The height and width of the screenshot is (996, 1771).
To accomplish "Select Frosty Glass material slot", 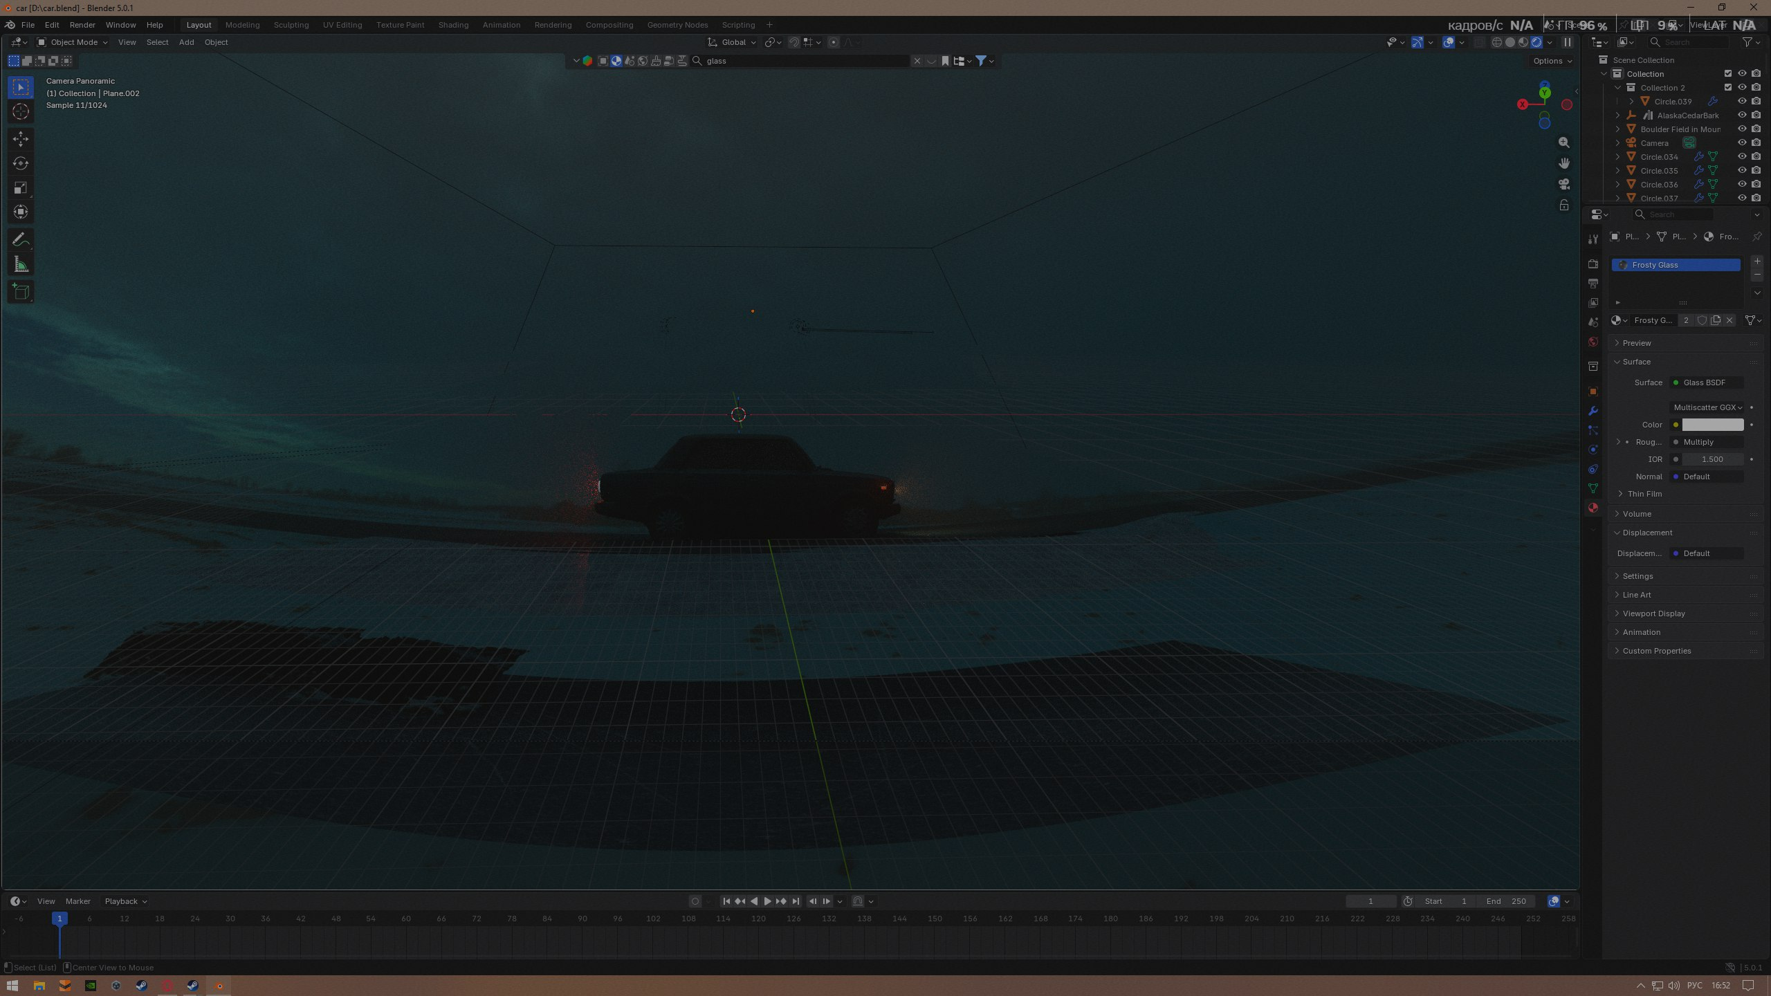I will 1676,265.
